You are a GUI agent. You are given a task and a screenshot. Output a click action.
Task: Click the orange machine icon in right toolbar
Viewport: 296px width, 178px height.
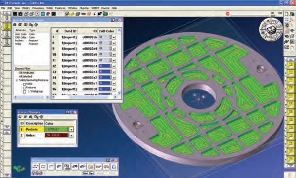click(287, 31)
